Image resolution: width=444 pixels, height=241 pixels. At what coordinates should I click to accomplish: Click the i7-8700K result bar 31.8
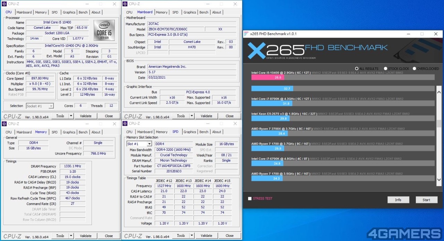(272, 103)
